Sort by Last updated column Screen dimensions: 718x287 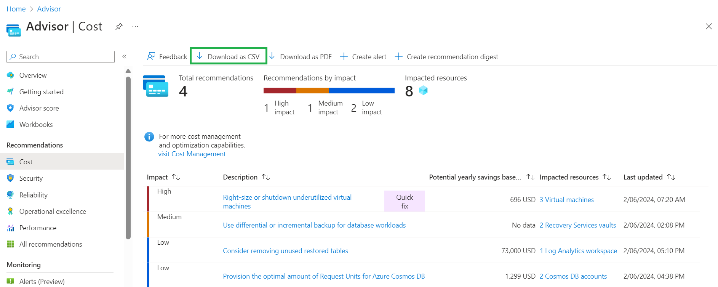click(671, 177)
